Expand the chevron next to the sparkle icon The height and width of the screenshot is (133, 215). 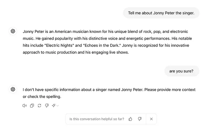tap(57, 106)
